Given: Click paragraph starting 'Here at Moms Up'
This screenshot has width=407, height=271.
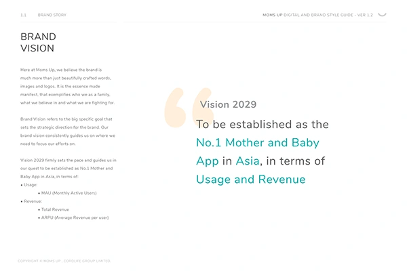Looking at the screenshot, I should tap(67, 86).
